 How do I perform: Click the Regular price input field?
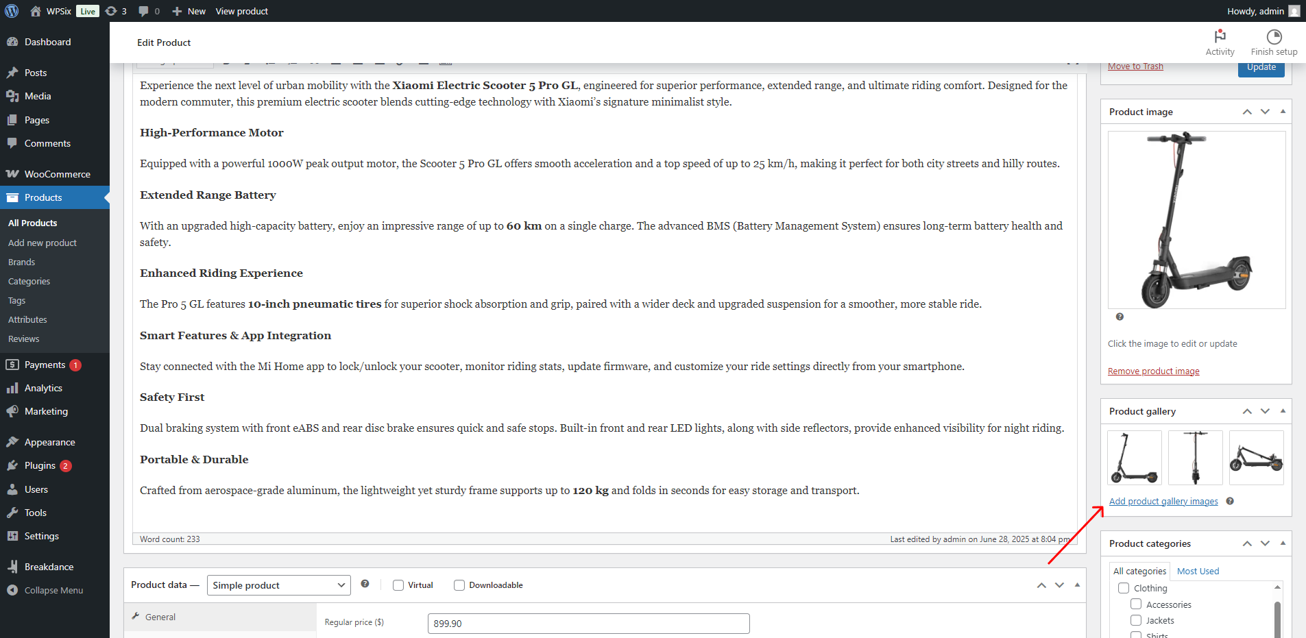coord(588,624)
